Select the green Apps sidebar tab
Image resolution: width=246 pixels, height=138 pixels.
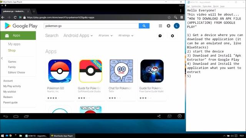click(18, 36)
